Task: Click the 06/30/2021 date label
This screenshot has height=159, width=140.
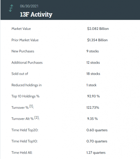Action: pyautogui.click(x=29, y=6)
